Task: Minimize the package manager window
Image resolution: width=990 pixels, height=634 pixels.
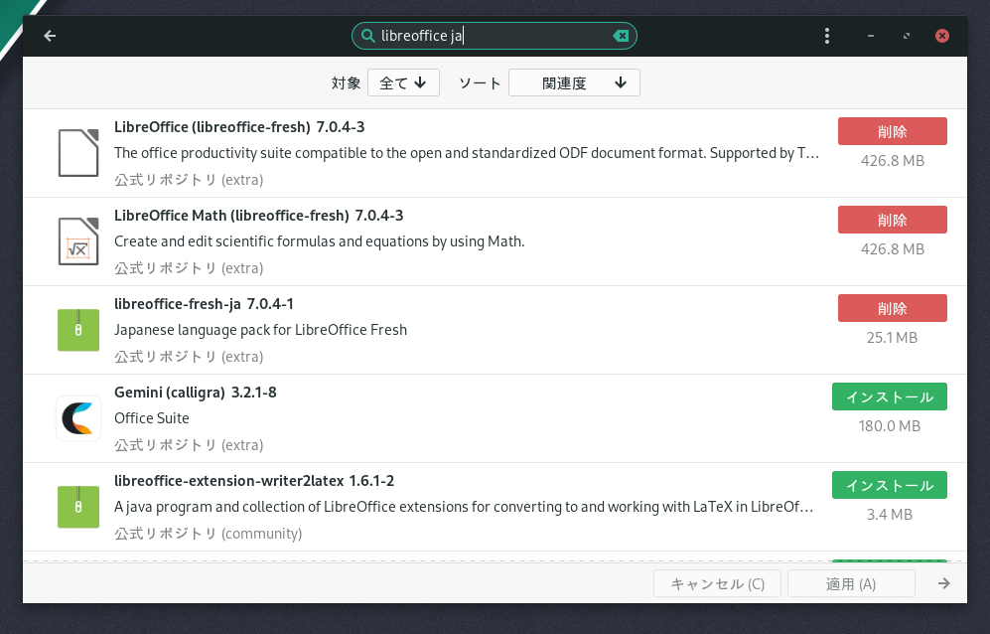Action: [x=871, y=36]
